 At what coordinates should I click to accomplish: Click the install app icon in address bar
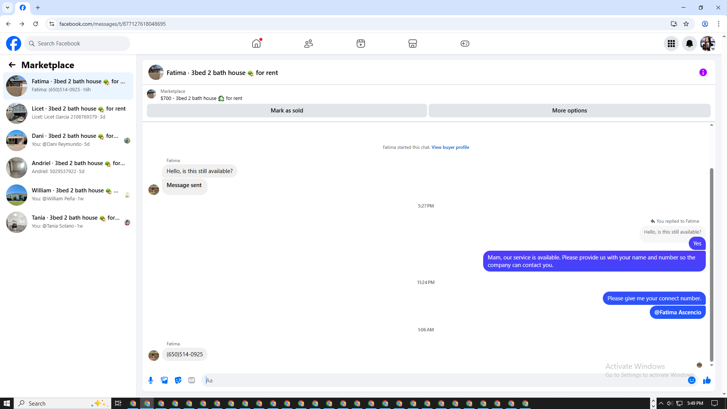click(x=674, y=24)
